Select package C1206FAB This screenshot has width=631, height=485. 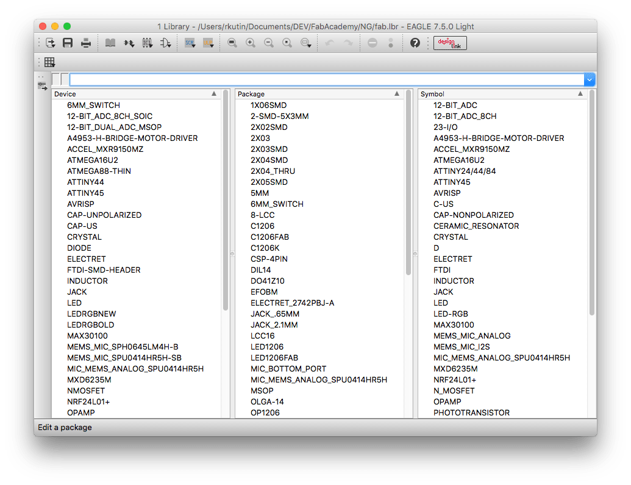pos(269,237)
